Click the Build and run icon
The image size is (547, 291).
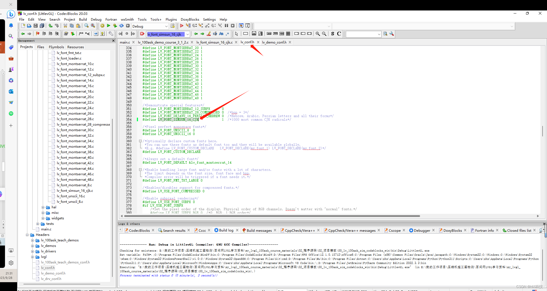coord(115,26)
